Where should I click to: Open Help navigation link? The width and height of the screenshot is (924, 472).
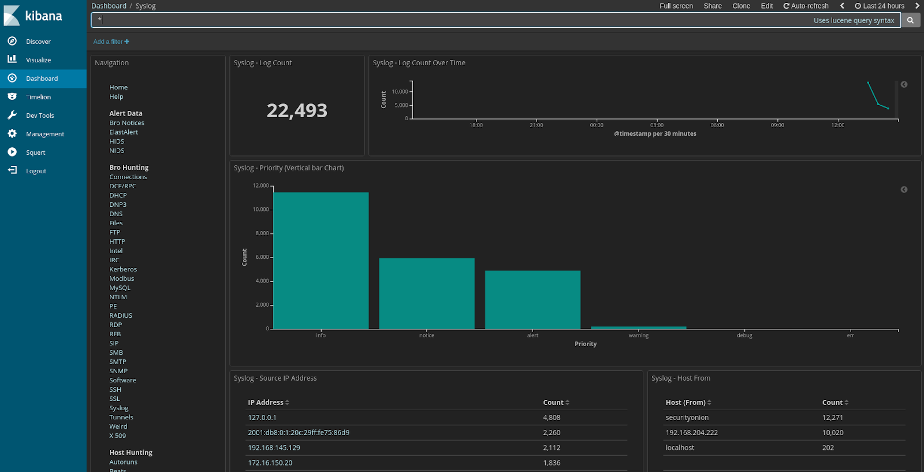[116, 96]
